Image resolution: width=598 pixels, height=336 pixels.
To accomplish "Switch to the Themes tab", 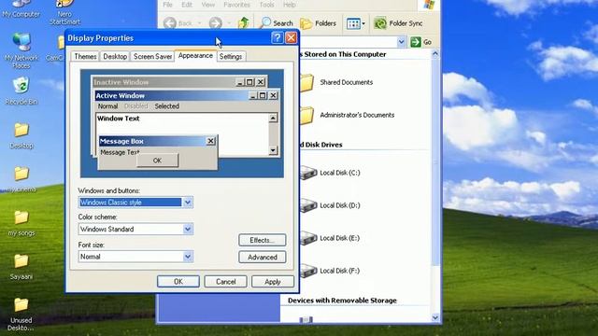I will click(85, 56).
